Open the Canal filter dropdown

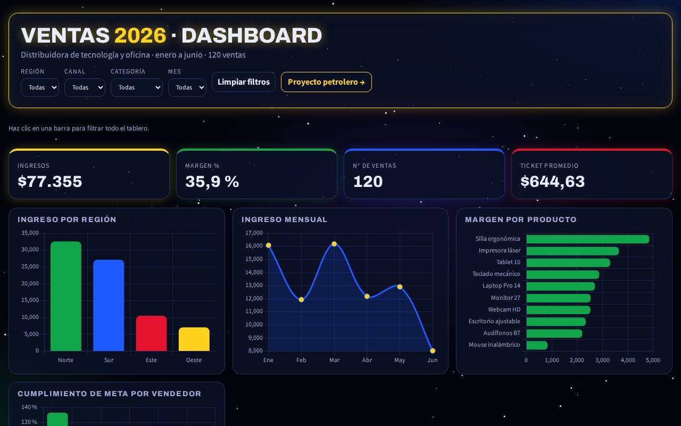coord(85,87)
